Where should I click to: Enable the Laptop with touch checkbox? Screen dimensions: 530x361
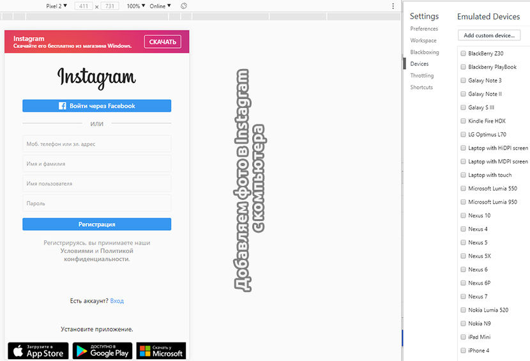point(463,175)
